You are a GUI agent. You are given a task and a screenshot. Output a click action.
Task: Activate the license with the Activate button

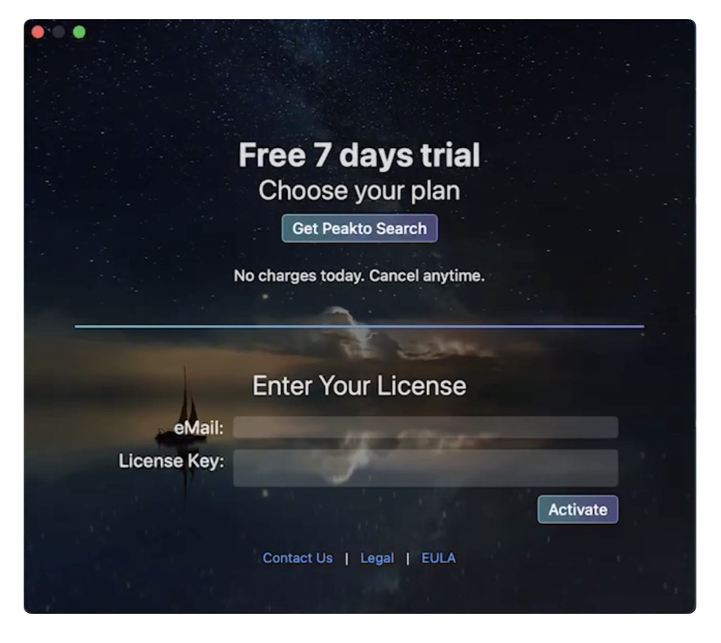577,509
